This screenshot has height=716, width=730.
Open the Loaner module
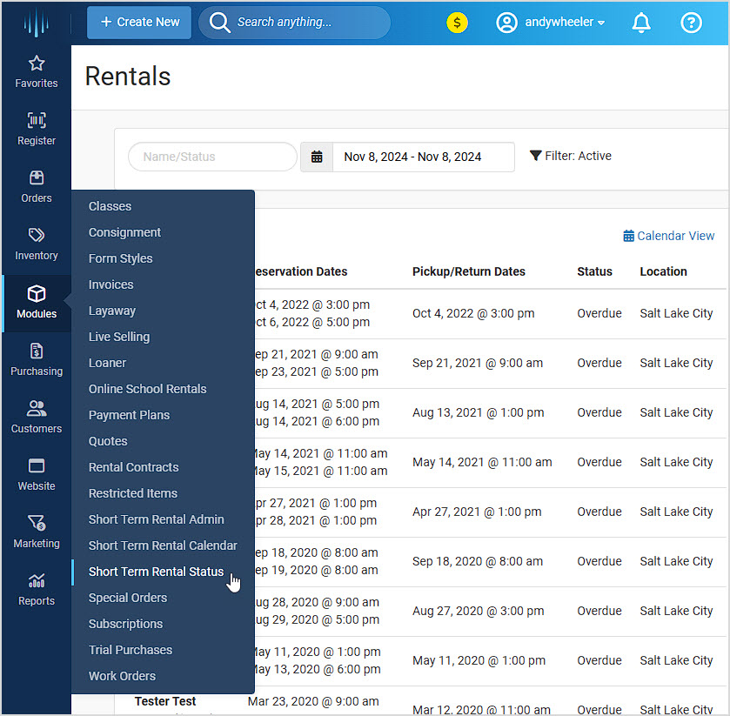pos(108,363)
